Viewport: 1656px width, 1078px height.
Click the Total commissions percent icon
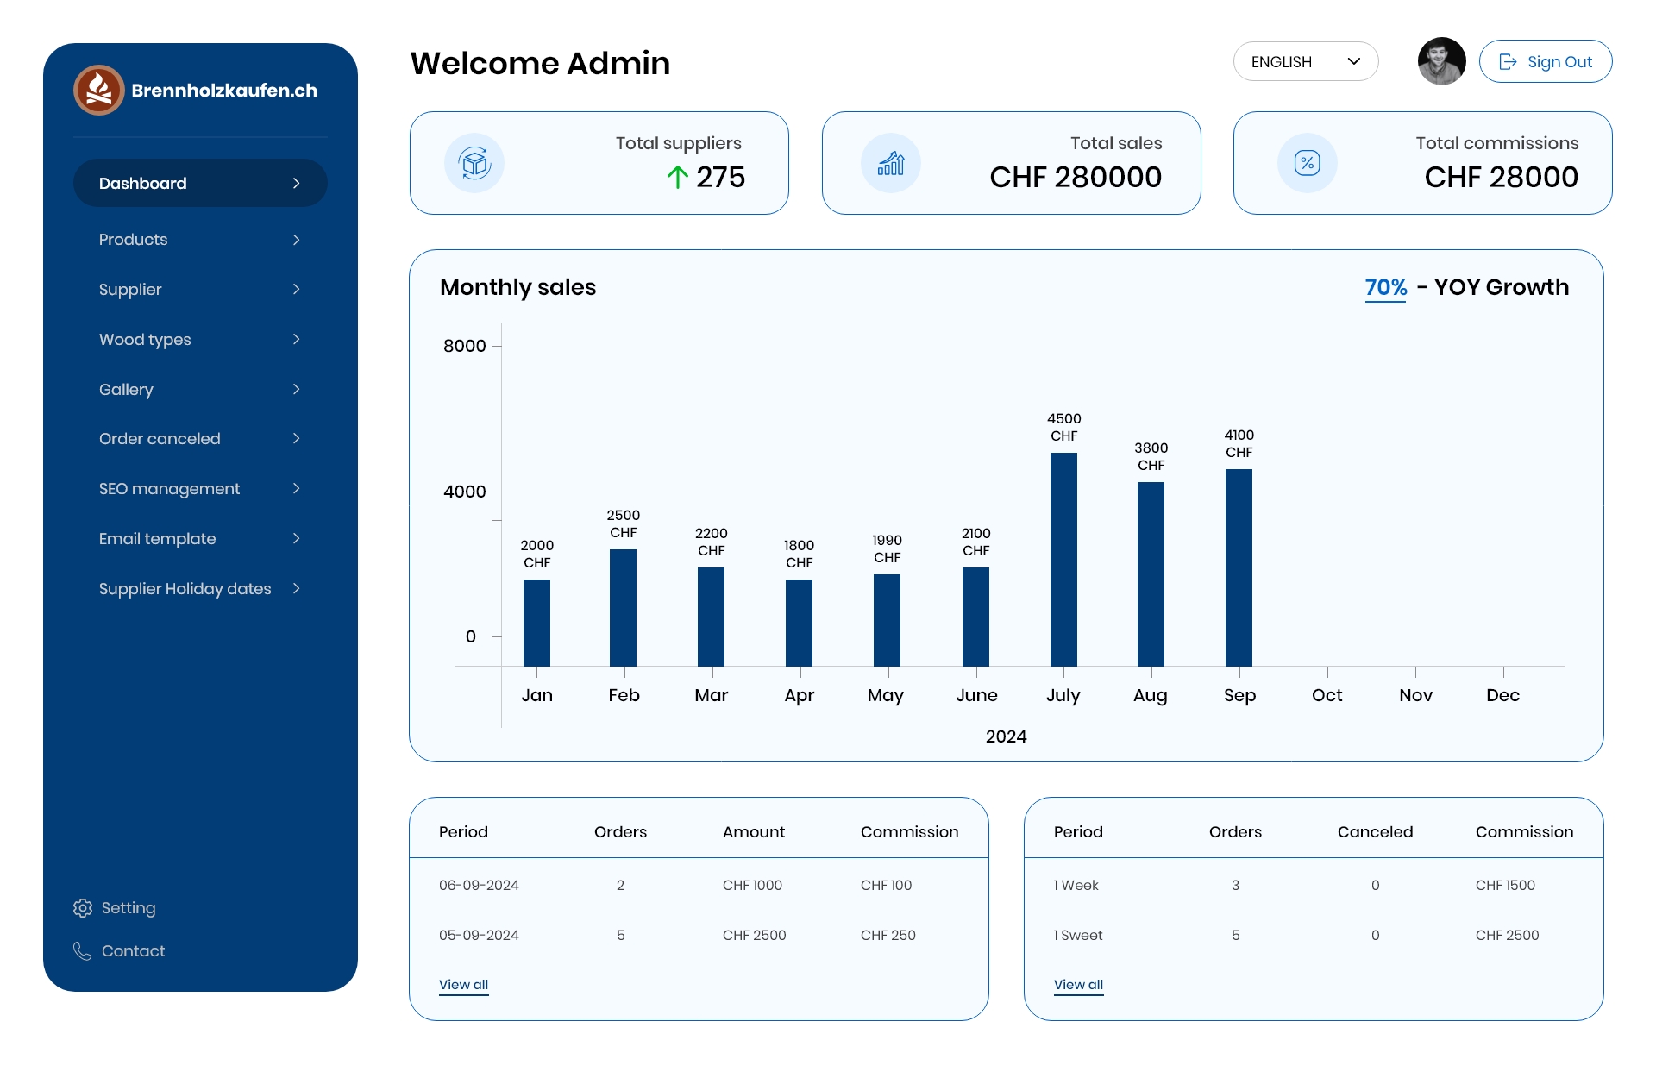pyautogui.click(x=1306, y=162)
